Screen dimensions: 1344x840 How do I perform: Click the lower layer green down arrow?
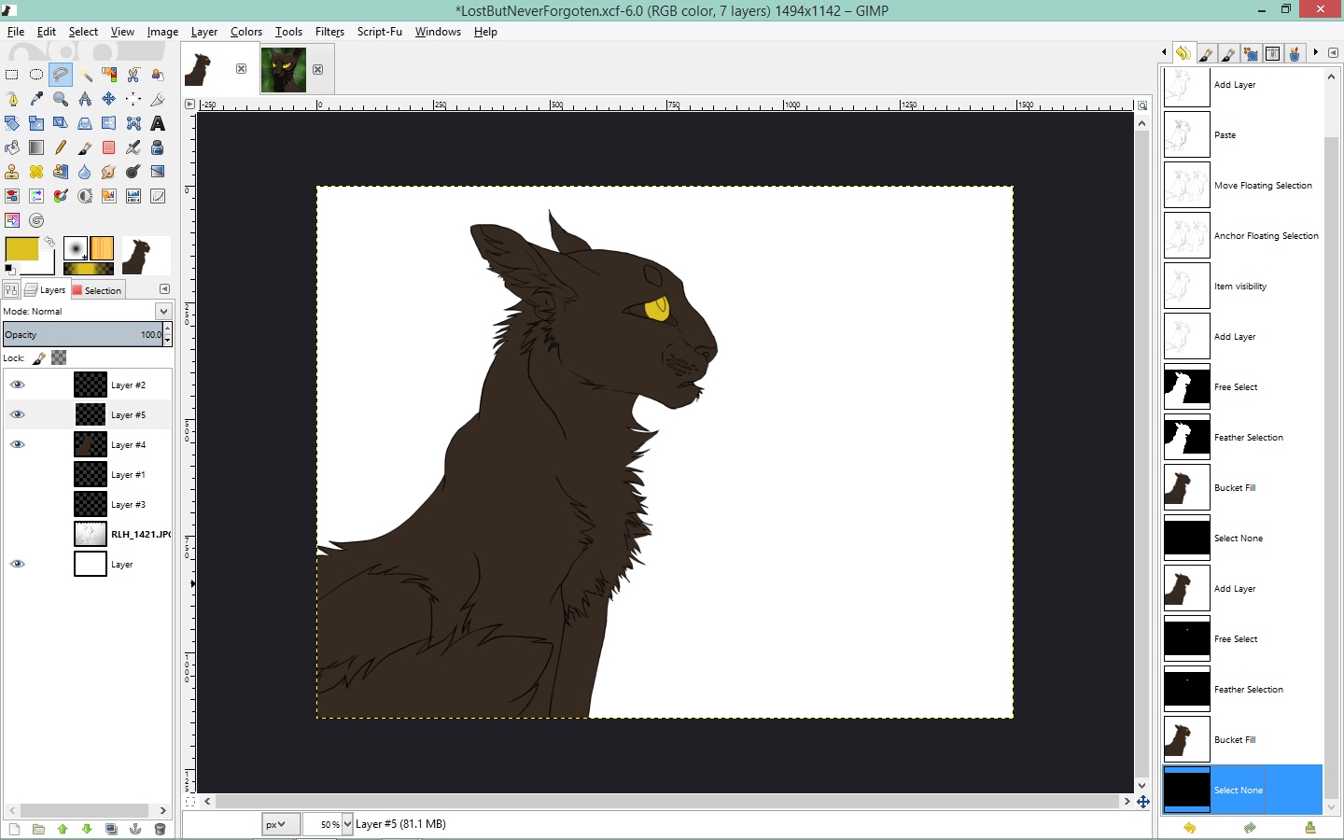pyautogui.click(x=87, y=829)
